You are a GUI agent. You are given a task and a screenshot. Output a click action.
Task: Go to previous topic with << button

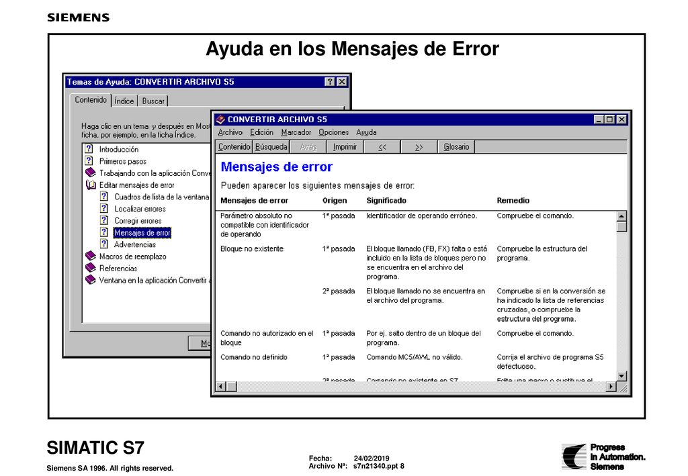[382, 147]
